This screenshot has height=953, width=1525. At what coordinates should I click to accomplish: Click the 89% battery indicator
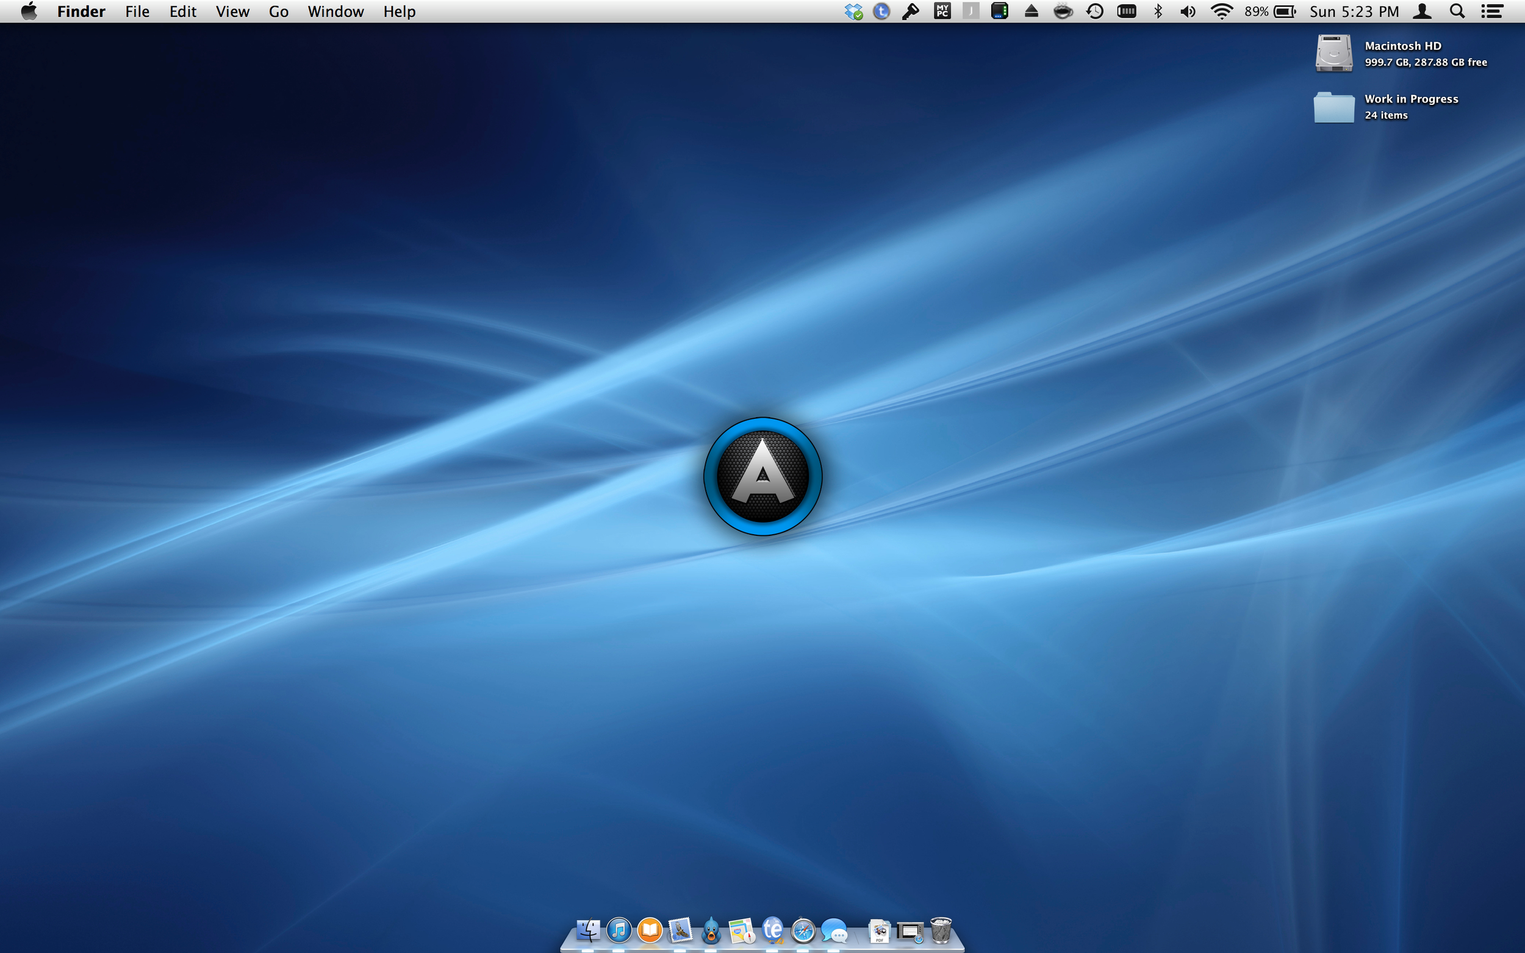click(x=1269, y=12)
